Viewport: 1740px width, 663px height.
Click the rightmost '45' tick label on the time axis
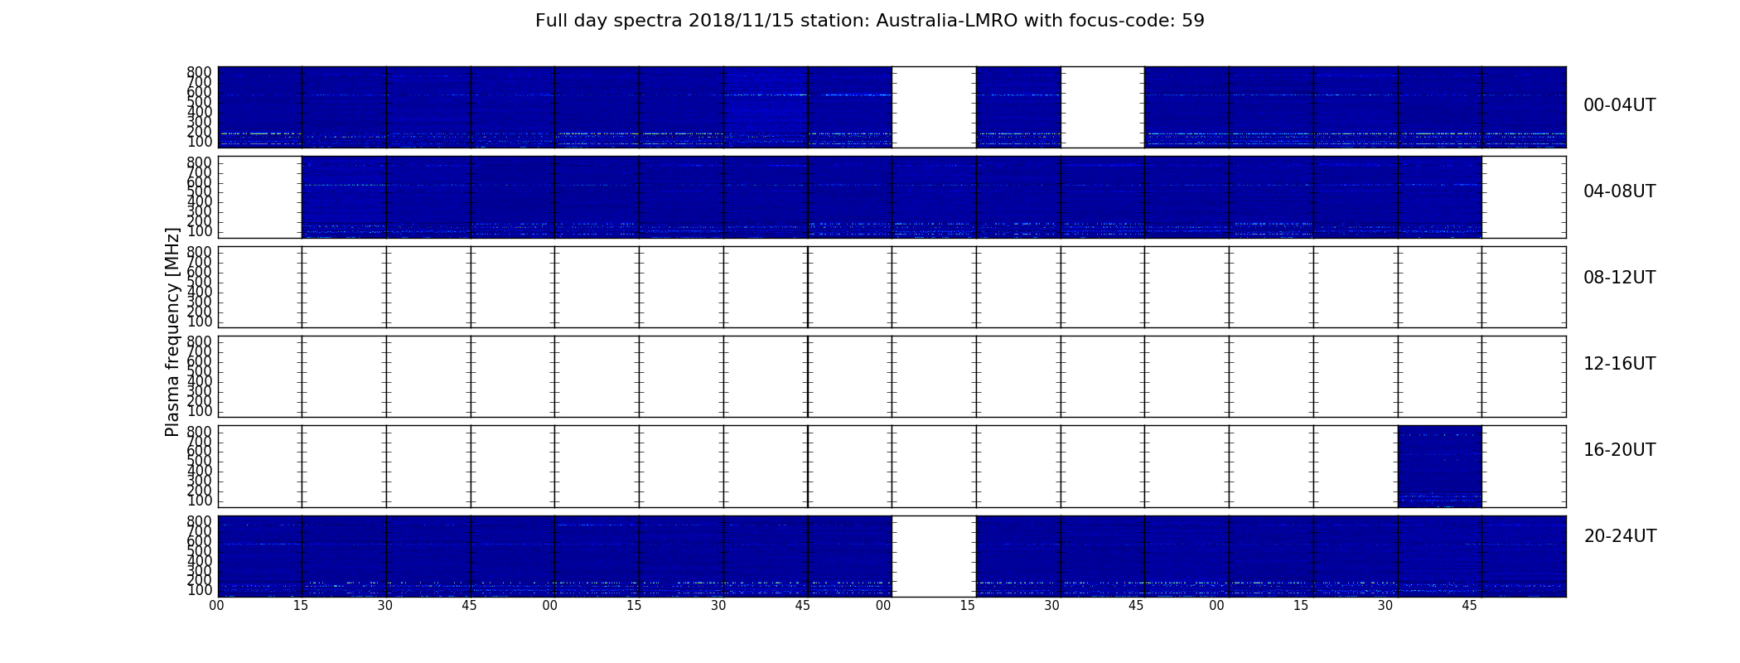pyautogui.click(x=1469, y=606)
